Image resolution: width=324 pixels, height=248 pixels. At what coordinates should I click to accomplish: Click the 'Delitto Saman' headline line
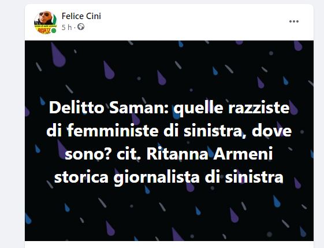[x=169, y=108]
